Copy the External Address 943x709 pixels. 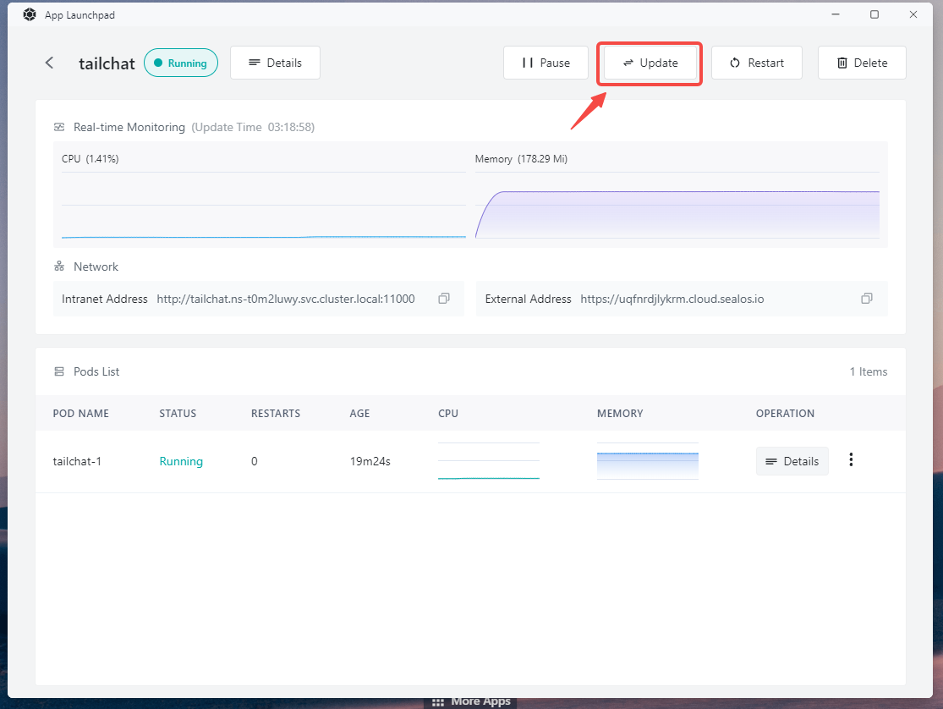pyautogui.click(x=866, y=299)
